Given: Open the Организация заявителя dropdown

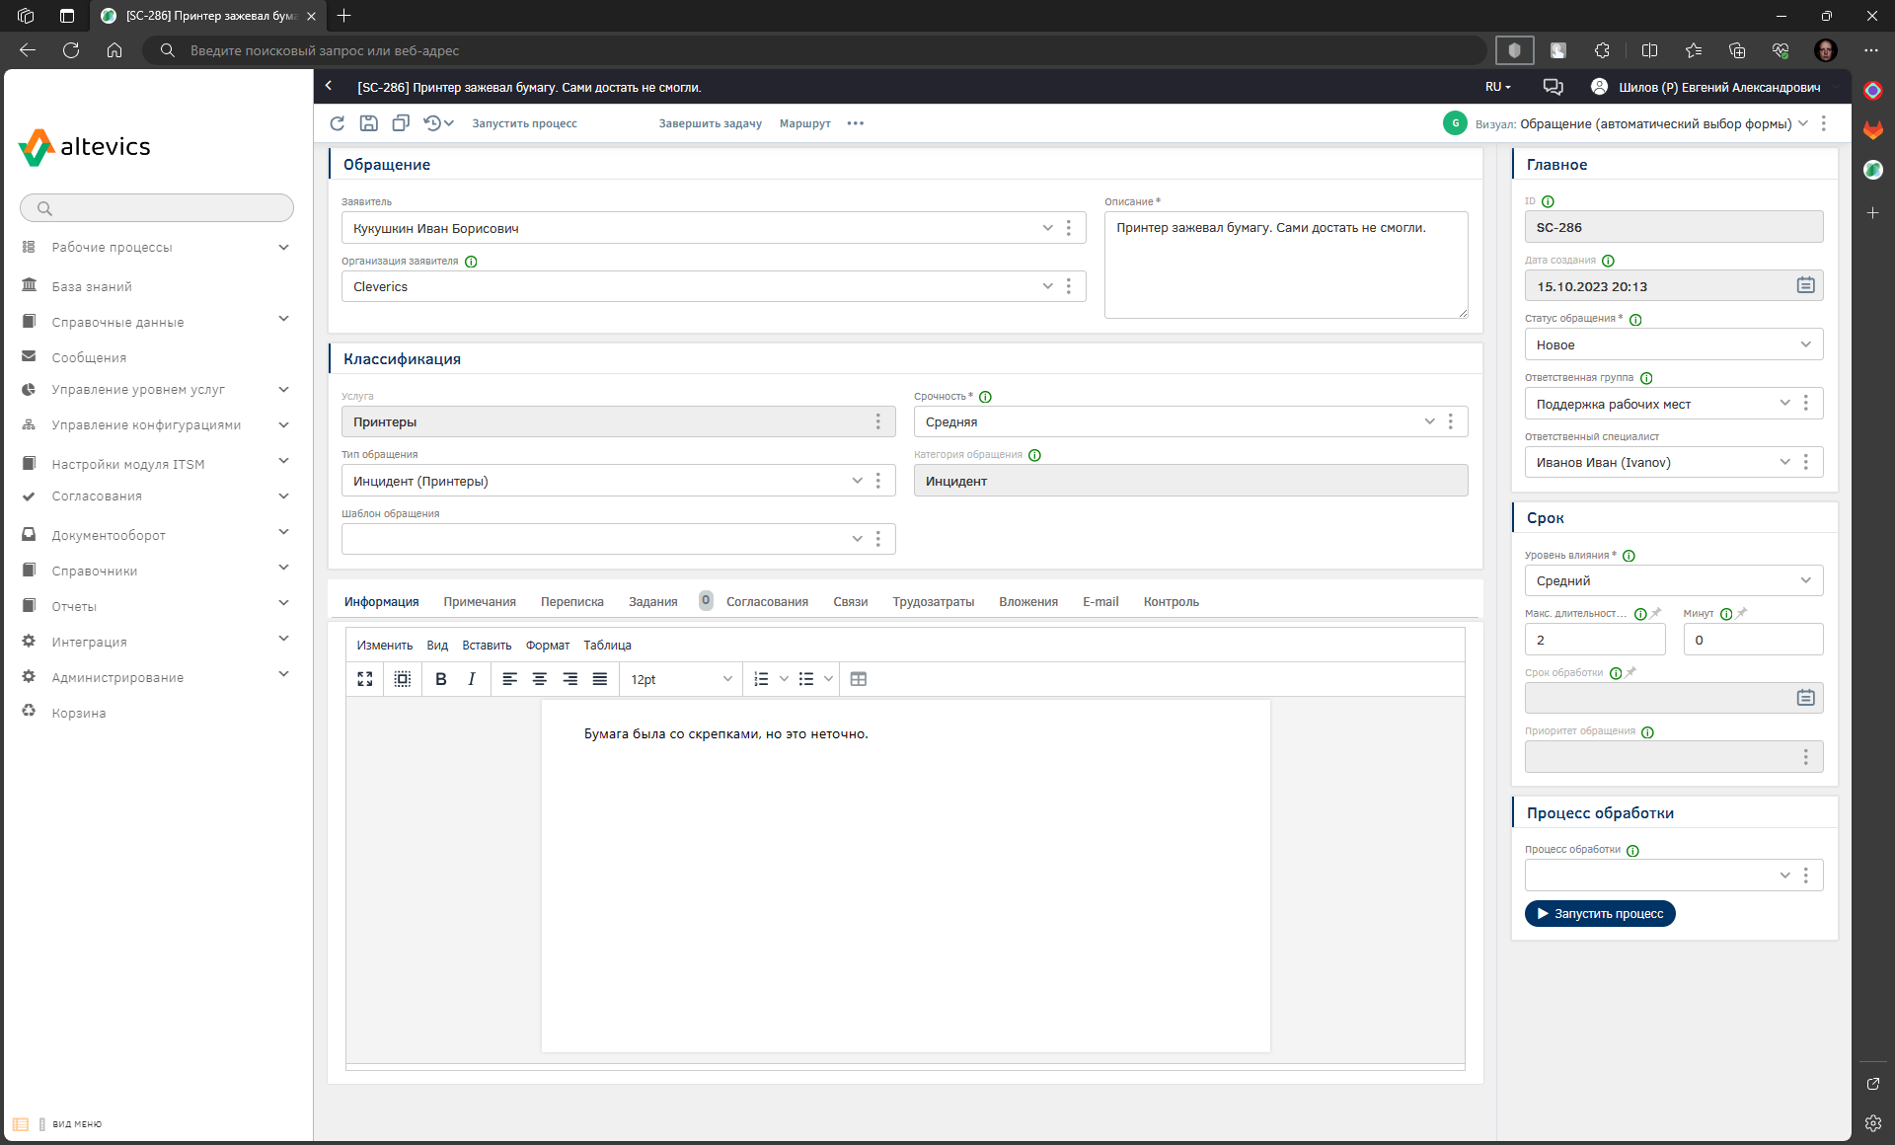Looking at the screenshot, I should 1047,286.
